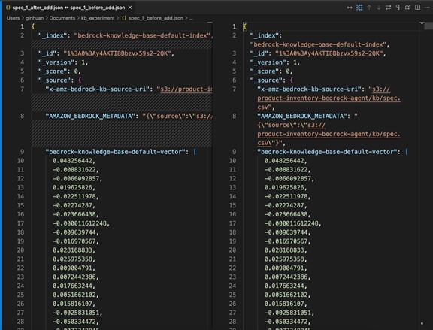Click the JSON braces icon in the breadcrumb

point(124,18)
